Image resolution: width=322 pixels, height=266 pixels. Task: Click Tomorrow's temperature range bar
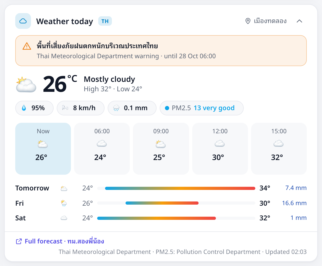coord(176,188)
